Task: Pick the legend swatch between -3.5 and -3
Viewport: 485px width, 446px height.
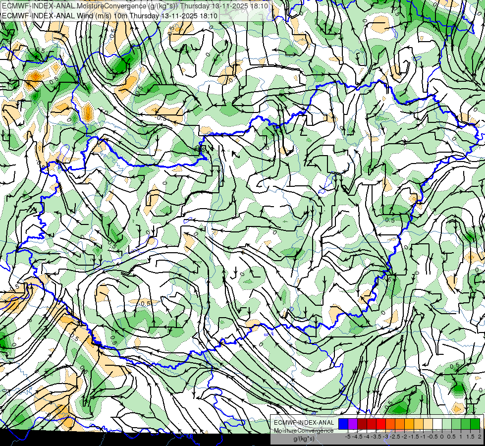Action: pyautogui.click(x=381, y=424)
